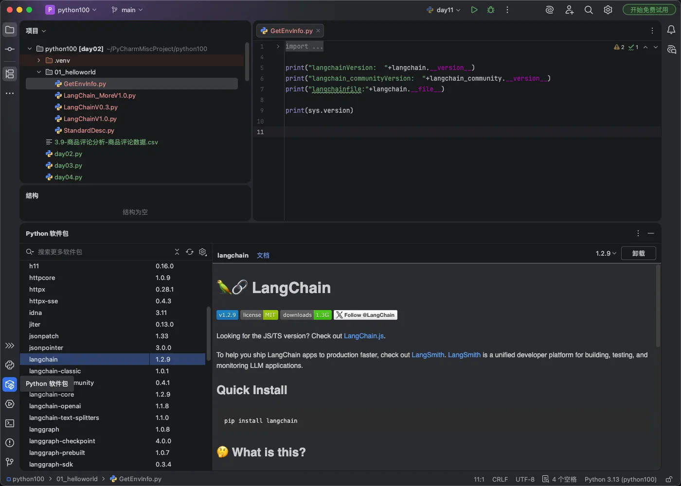Click the UTF-8 encoding widget
This screenshot has height=486, width=681.
click(525, 479)
